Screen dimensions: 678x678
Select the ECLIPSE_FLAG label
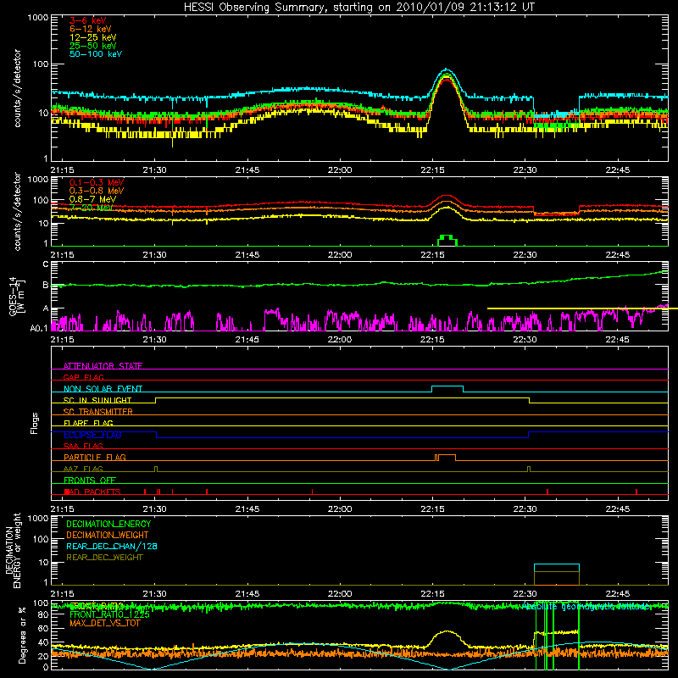tap(92, 435)
